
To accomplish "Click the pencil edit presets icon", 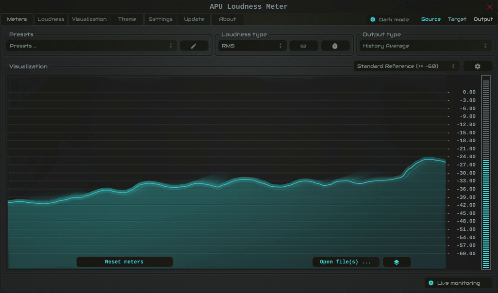I will tap(194, 46).
